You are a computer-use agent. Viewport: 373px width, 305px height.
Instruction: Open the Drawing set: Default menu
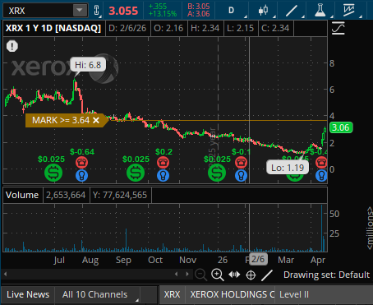[326, 275]
